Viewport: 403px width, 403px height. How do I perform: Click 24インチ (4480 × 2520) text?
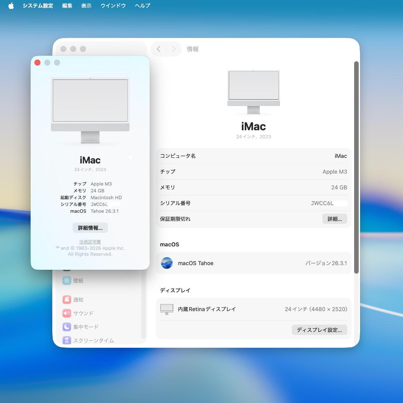316,309
